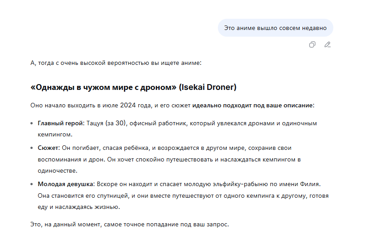387x242 pixels.
Task: Click the bullet point before "Сюжет"
Action: coord(32,147)
